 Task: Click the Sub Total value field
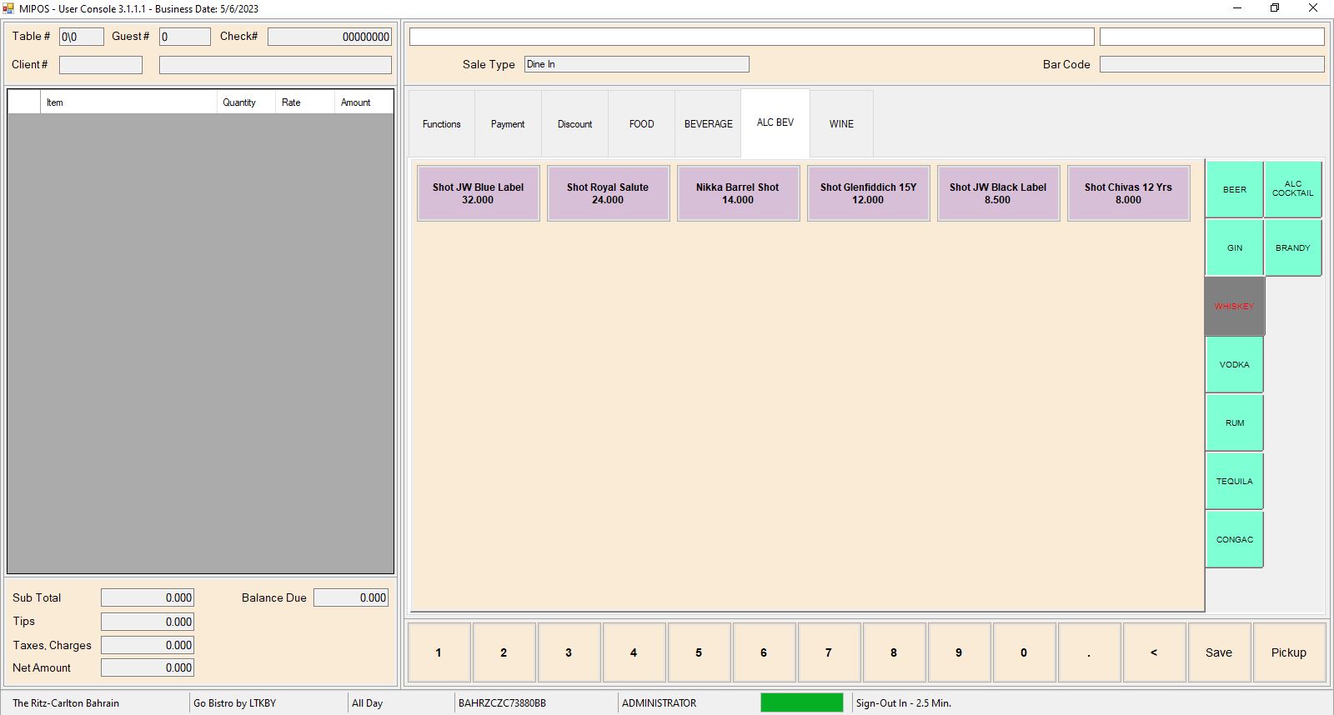coord(148,597)
